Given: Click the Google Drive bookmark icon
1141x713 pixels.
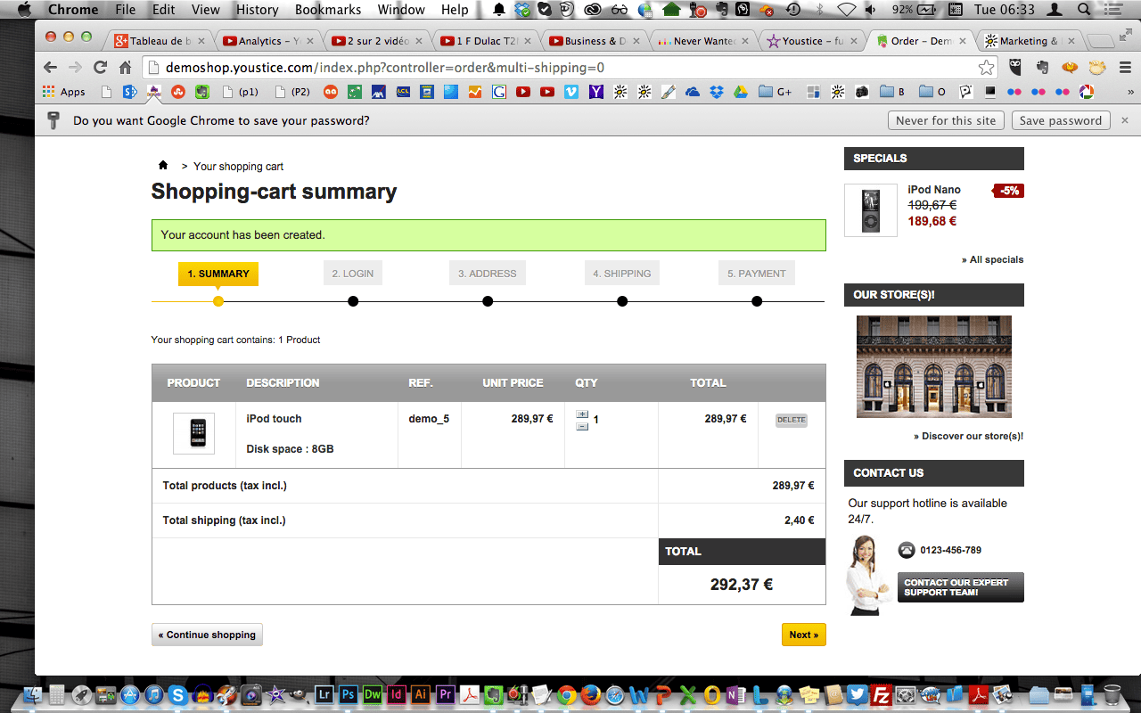Looking at the screenshot, I should point(741,92).
